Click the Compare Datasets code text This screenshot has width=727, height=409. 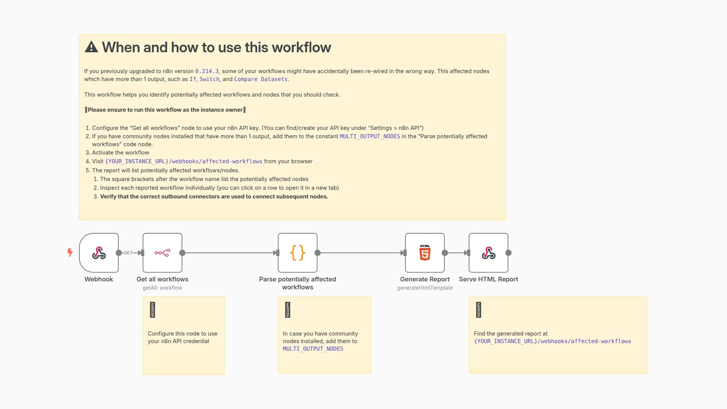[x=261, y=79]
